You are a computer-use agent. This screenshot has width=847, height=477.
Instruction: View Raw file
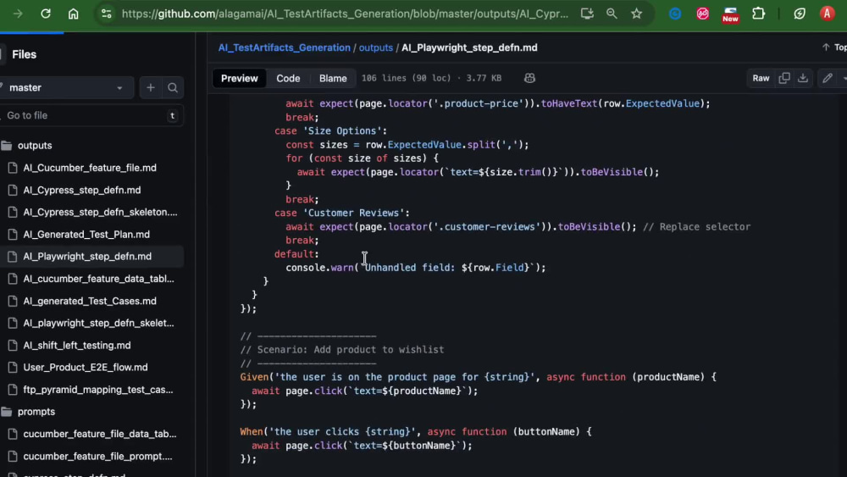(761, 78)
